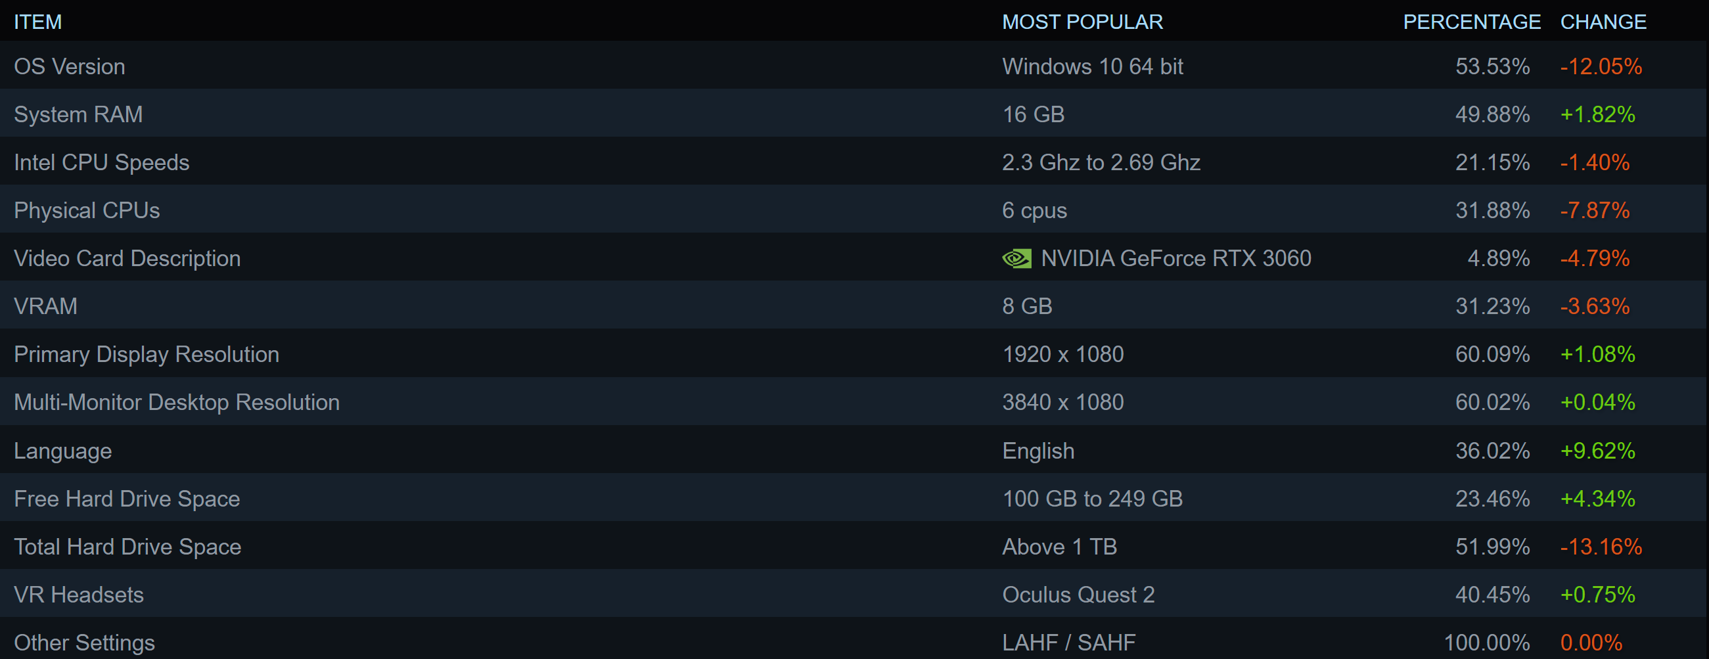This screenshot has height=659, width=1709.
Task: Click the ITEM column header
Action: point(38,22)
